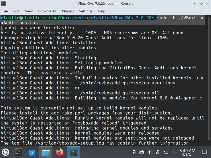
Task: Open the keyboard tray indicator
Action: tap(142, 152)
